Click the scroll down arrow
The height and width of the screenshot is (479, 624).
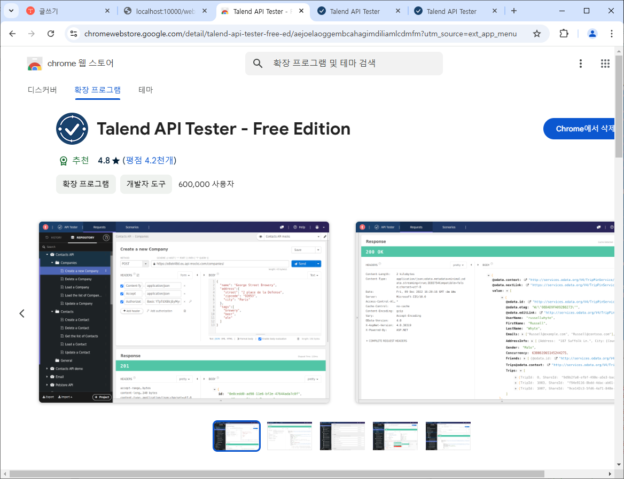pyautogui.click(x=619, y=465)
